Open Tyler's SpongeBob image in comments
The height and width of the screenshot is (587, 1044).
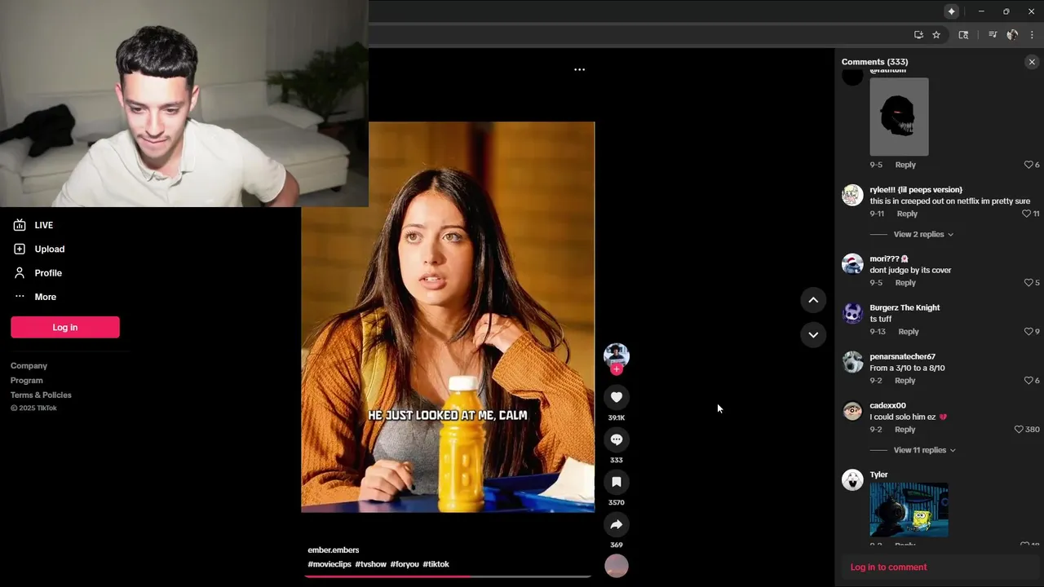point(909,510)
